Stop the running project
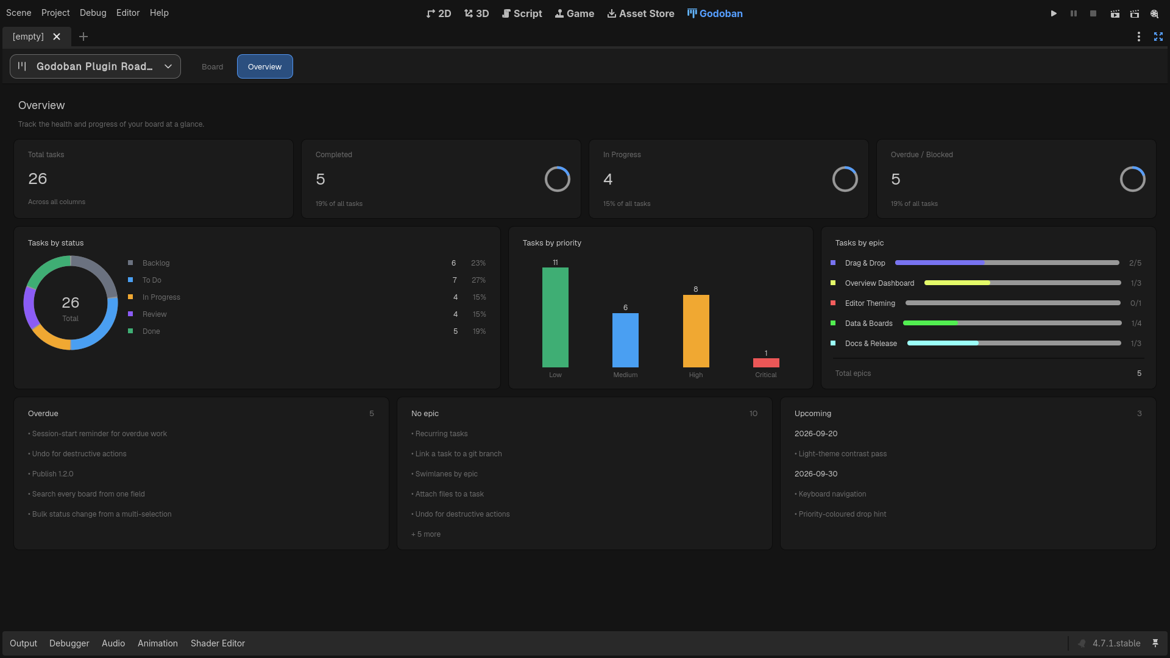The image size is (1170, 658). pyautogui.click(x=1093, y=13)
